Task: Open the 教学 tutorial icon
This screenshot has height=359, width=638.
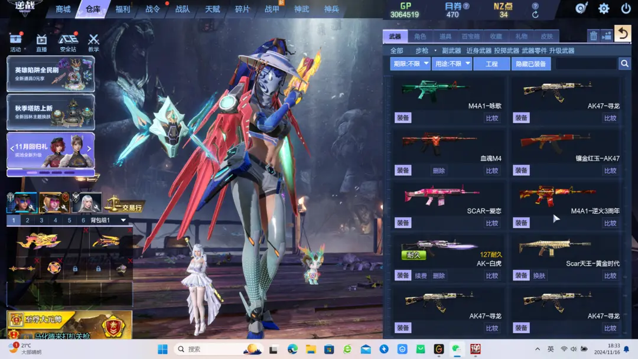Action: coord(93,43)
